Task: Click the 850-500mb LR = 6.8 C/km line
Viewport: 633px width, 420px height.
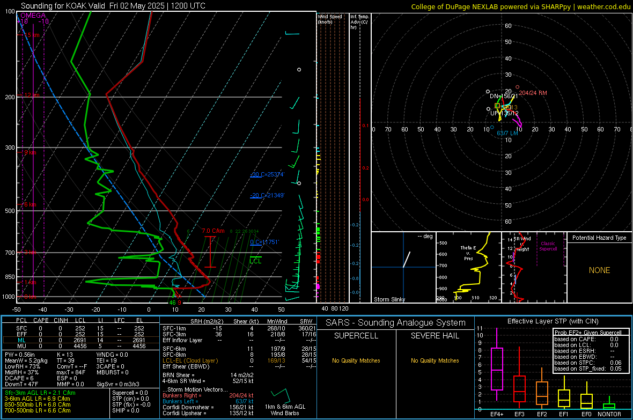Action: (x=37, y=404)
